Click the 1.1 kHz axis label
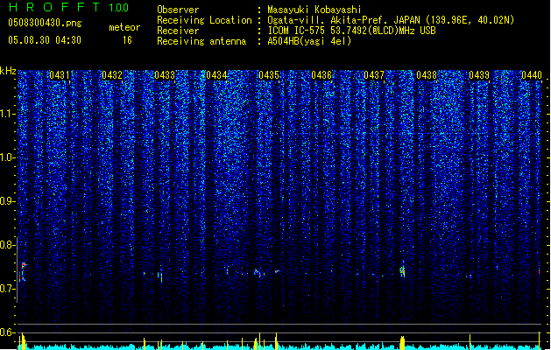 (7, 114)
